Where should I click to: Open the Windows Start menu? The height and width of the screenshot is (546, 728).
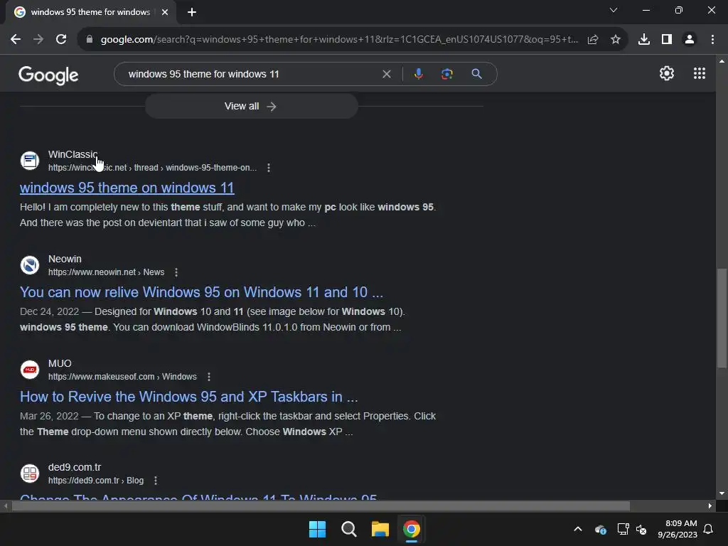318,529
